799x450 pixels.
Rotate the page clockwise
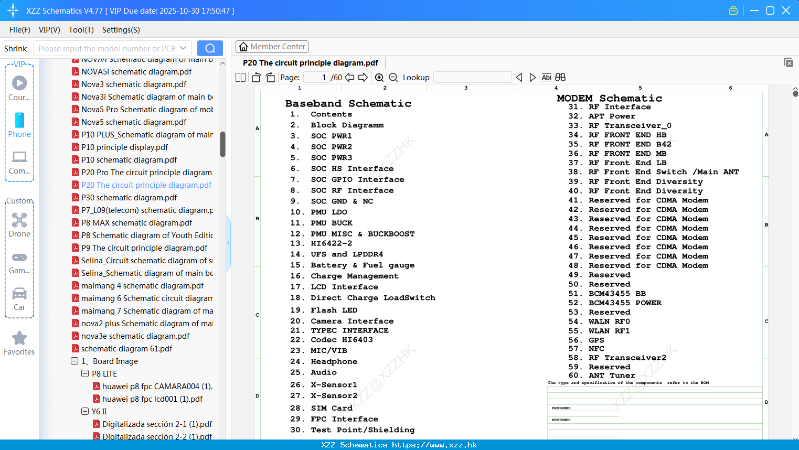[270, 77]
